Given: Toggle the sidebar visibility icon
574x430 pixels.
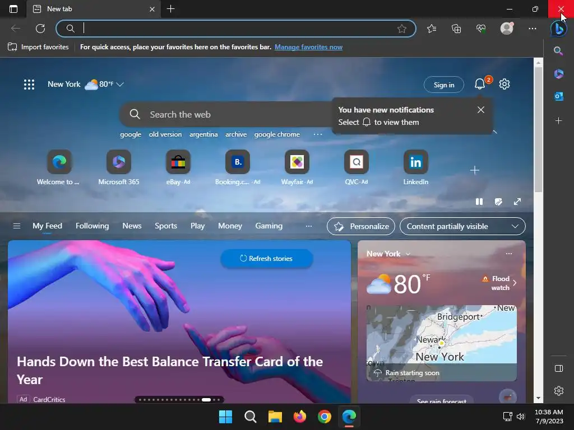Looking at the screenshot, I should 559,368.
